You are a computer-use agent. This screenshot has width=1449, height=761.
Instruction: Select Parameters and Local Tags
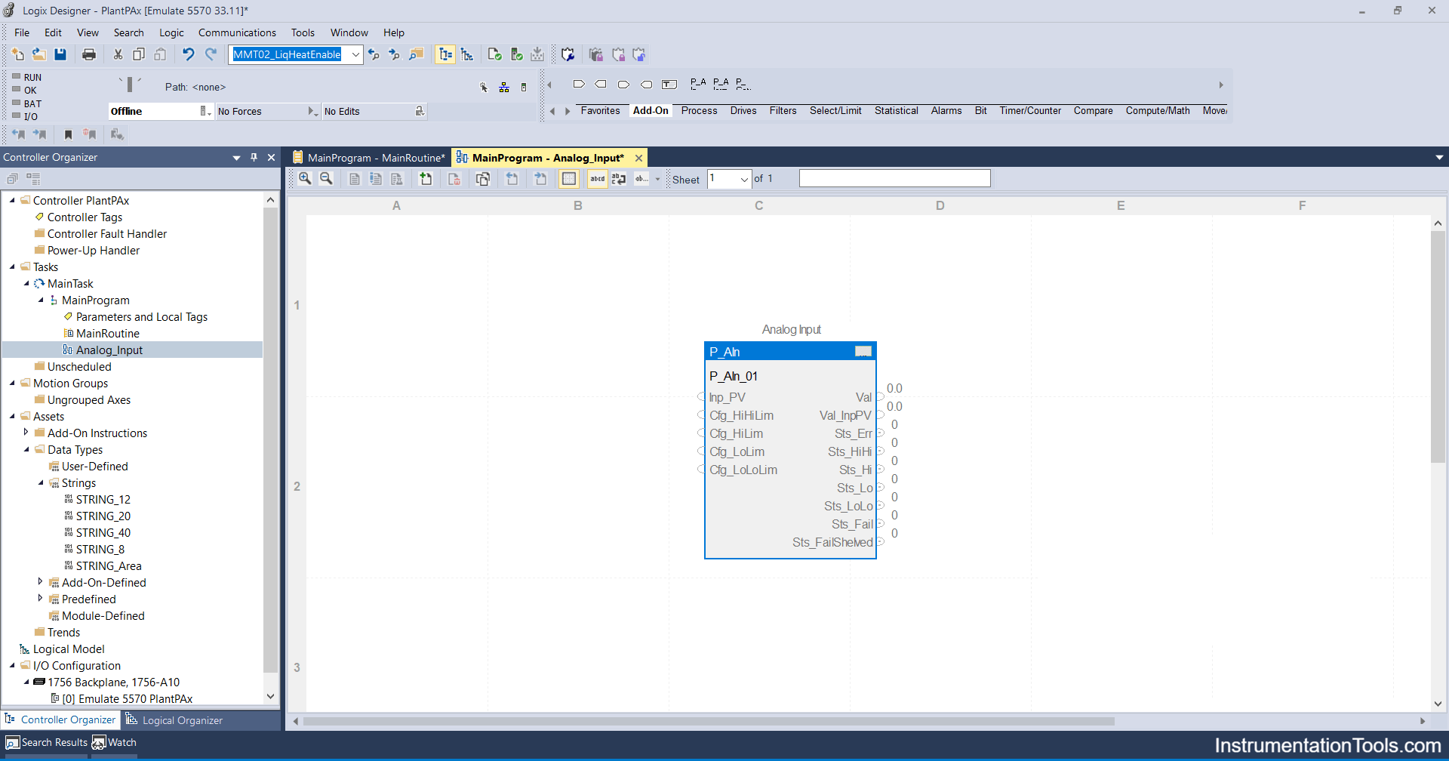point(142,316)
